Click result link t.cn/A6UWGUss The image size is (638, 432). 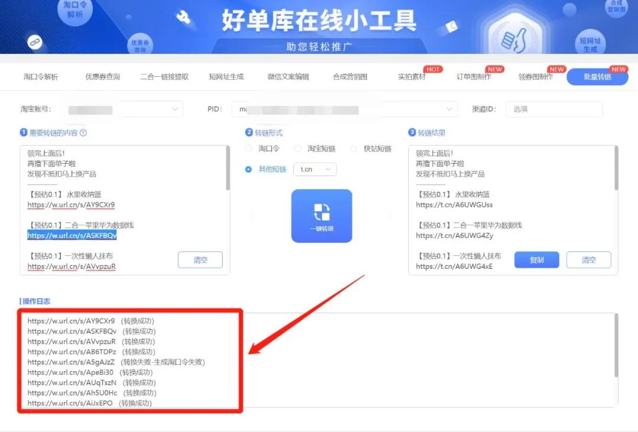[x=454, y=205]
